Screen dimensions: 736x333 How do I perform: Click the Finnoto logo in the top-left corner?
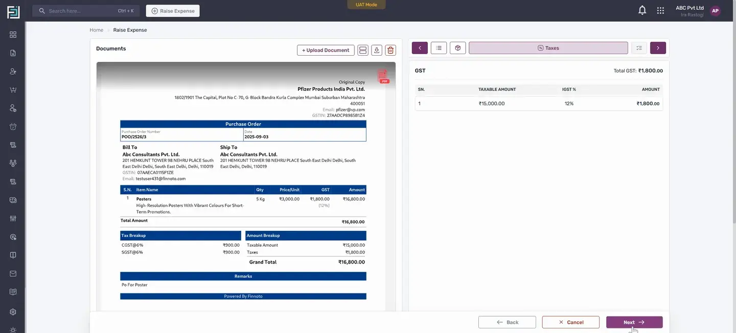(x=13, y=12)
